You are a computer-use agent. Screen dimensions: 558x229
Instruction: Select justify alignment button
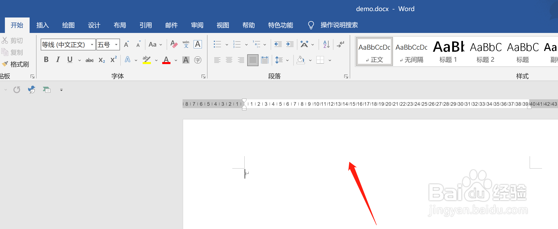(253, 60)
